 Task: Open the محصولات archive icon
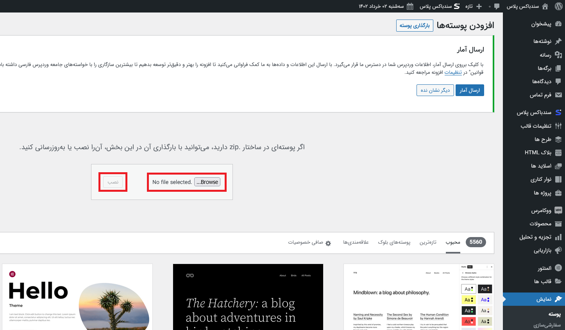pos(558,224)
